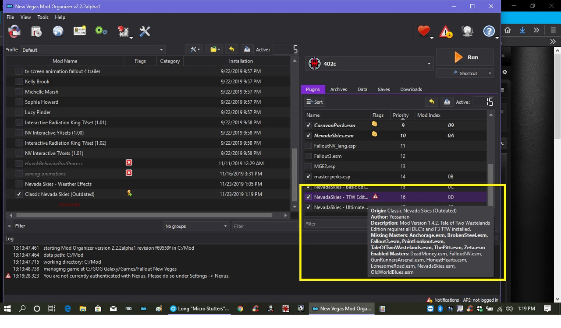Screen dimensions: 561x328
Task: Click the flag icon for NevadaSkies.esm
Action: point(374,134)
